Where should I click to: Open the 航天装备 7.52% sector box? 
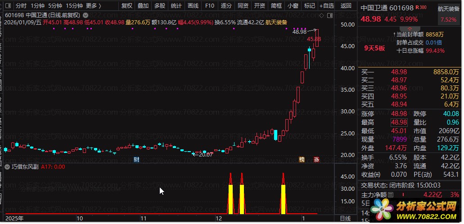[448, 14]
